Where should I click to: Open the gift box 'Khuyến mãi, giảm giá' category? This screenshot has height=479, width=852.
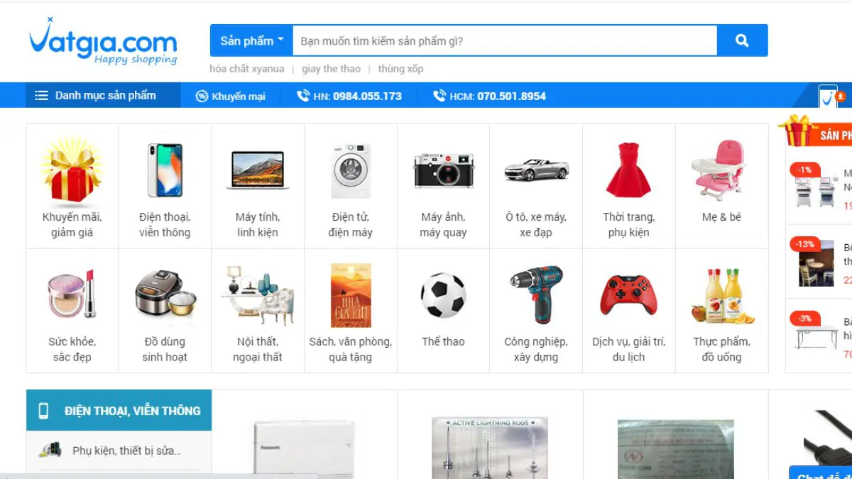[x=72, y=170]
